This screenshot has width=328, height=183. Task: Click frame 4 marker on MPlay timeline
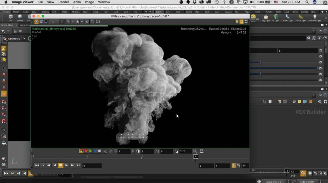196,156
